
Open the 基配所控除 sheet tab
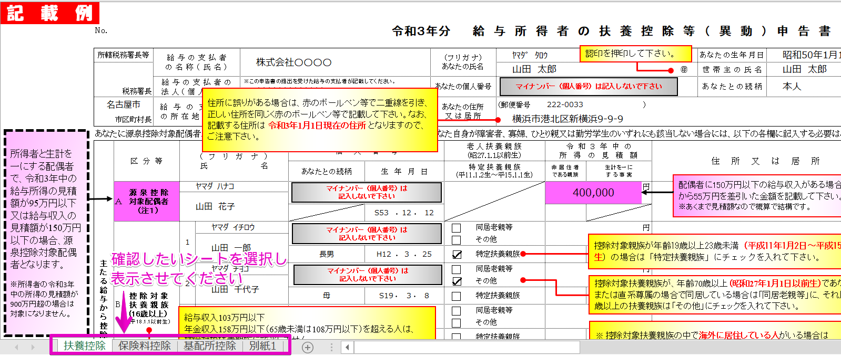pos(209,346)
